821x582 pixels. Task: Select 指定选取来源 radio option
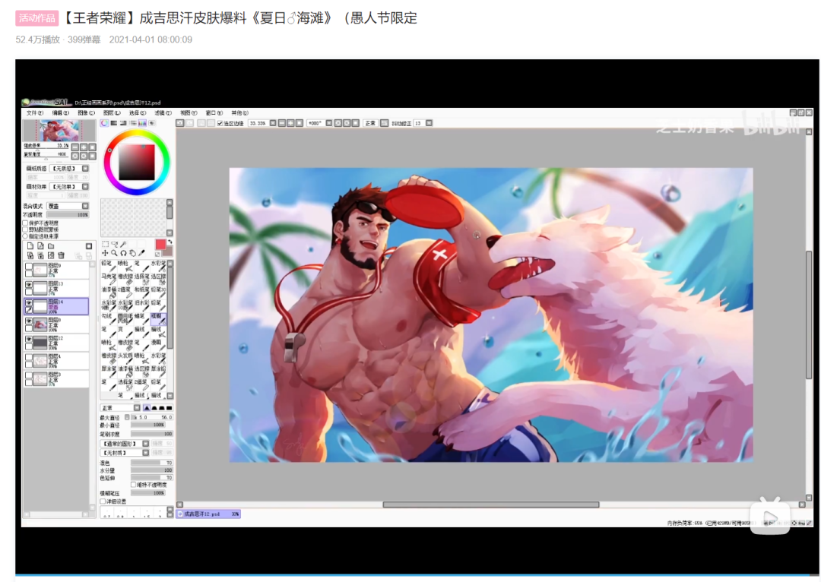pyautogui.click(x=26, y=236)
